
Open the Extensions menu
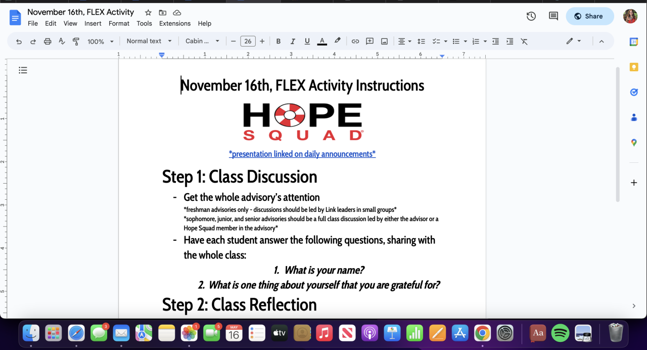coord(175,23)
